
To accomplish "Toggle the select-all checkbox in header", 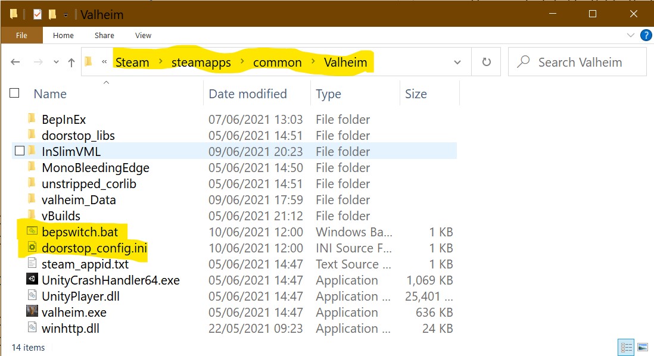I will pyautogui.click(x=15, y=93).
